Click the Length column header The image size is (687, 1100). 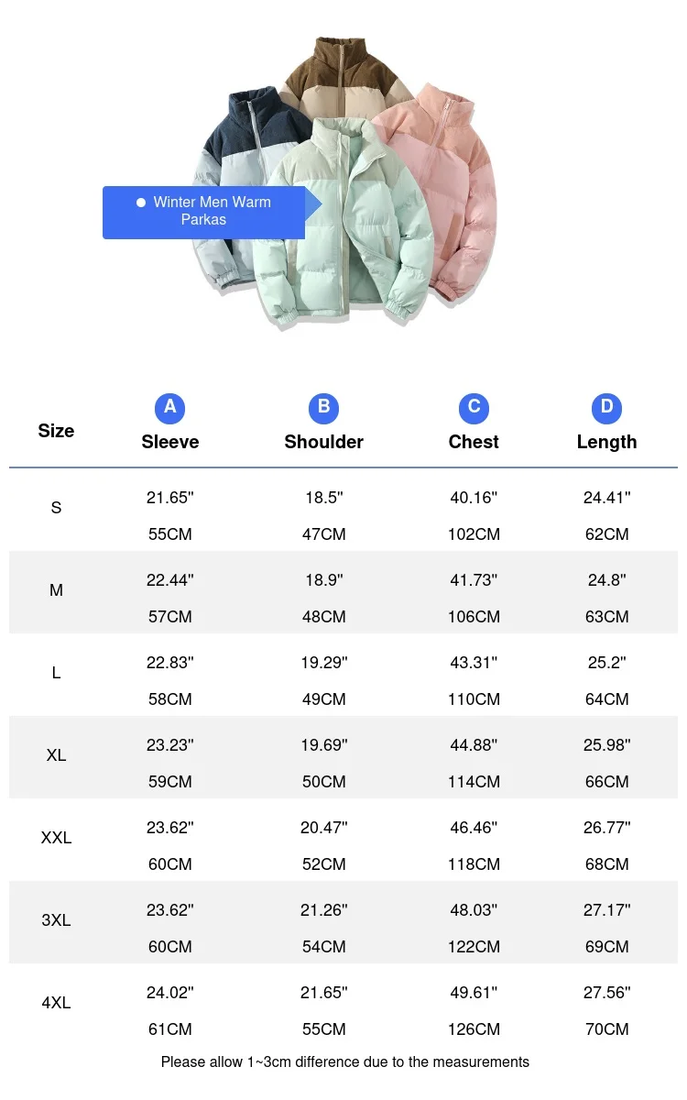click(x=606, y=442)
